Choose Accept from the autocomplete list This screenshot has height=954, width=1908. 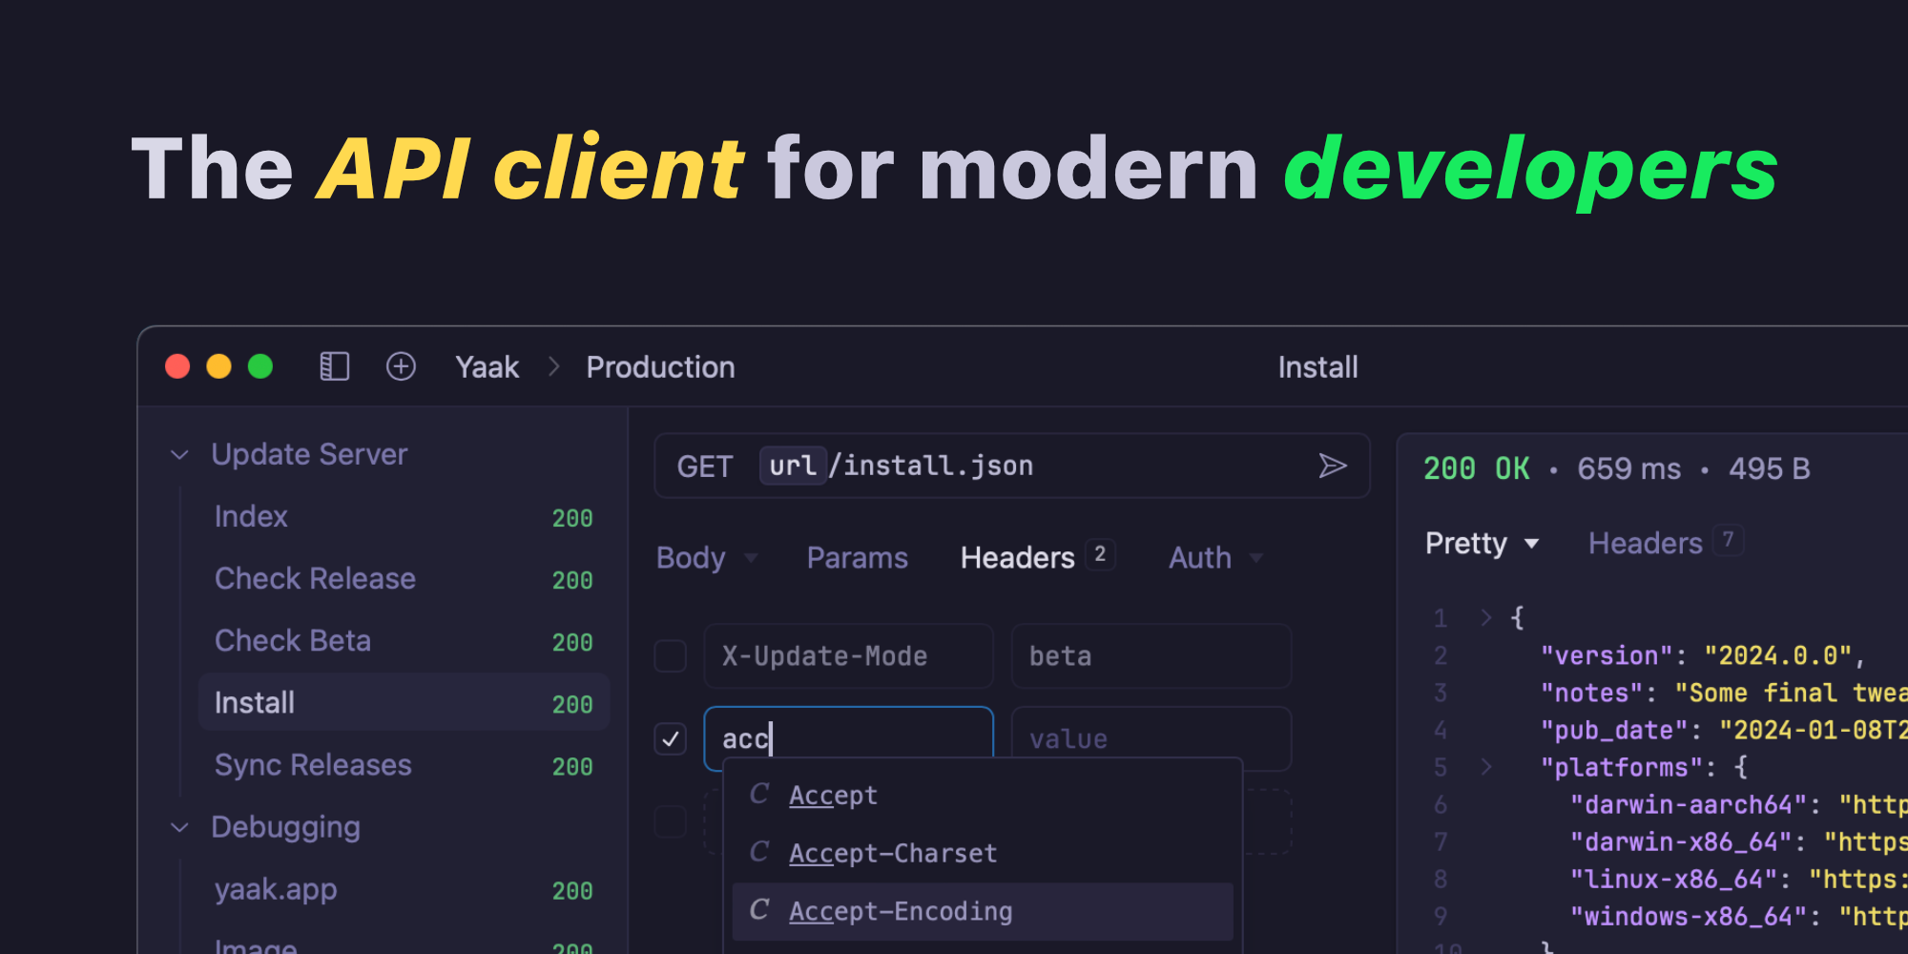coord(833,794)
